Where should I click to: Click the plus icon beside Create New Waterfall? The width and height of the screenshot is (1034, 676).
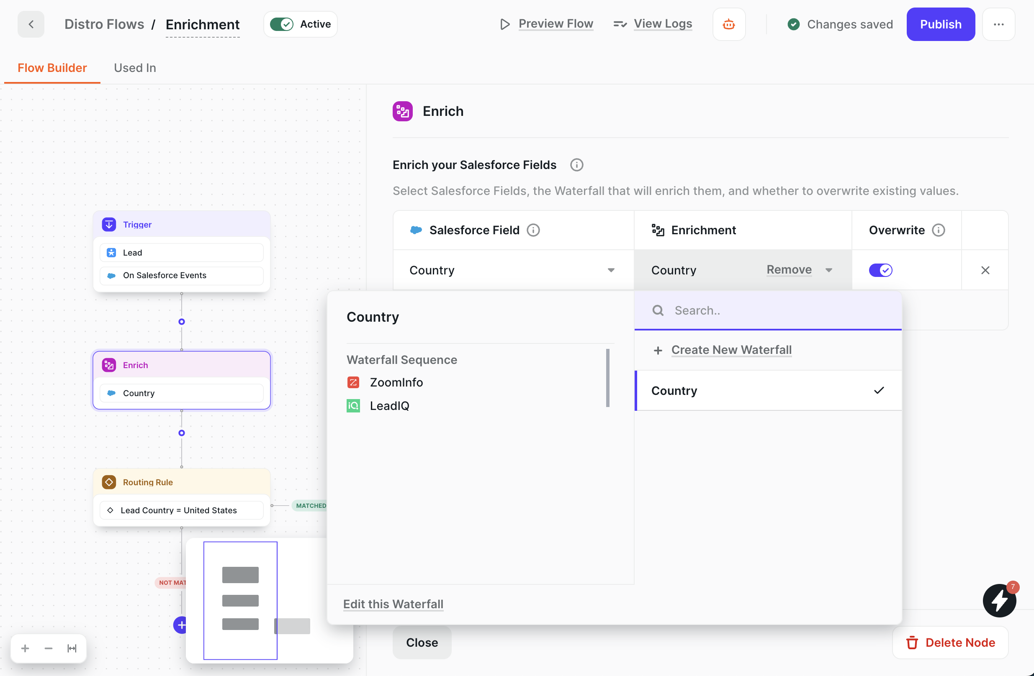658,351
